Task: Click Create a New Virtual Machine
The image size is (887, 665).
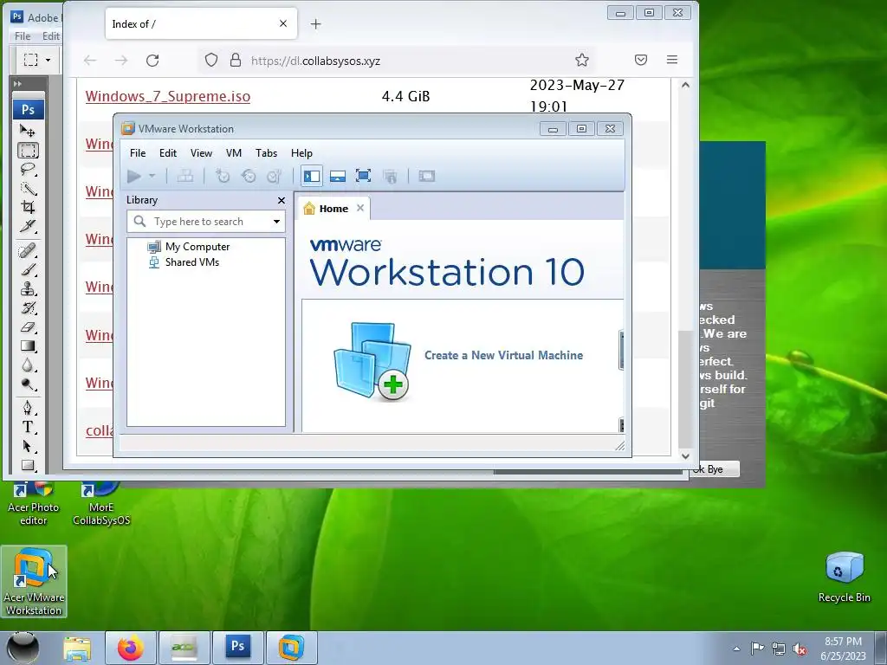Action: [503, 355]
